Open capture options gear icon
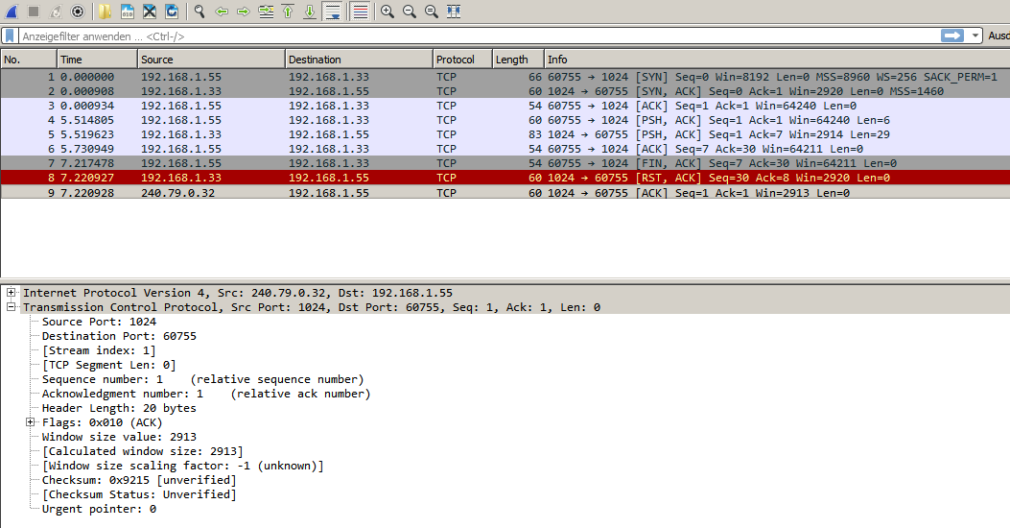Viewport: 1010px width, 528px height. [78, 12]
